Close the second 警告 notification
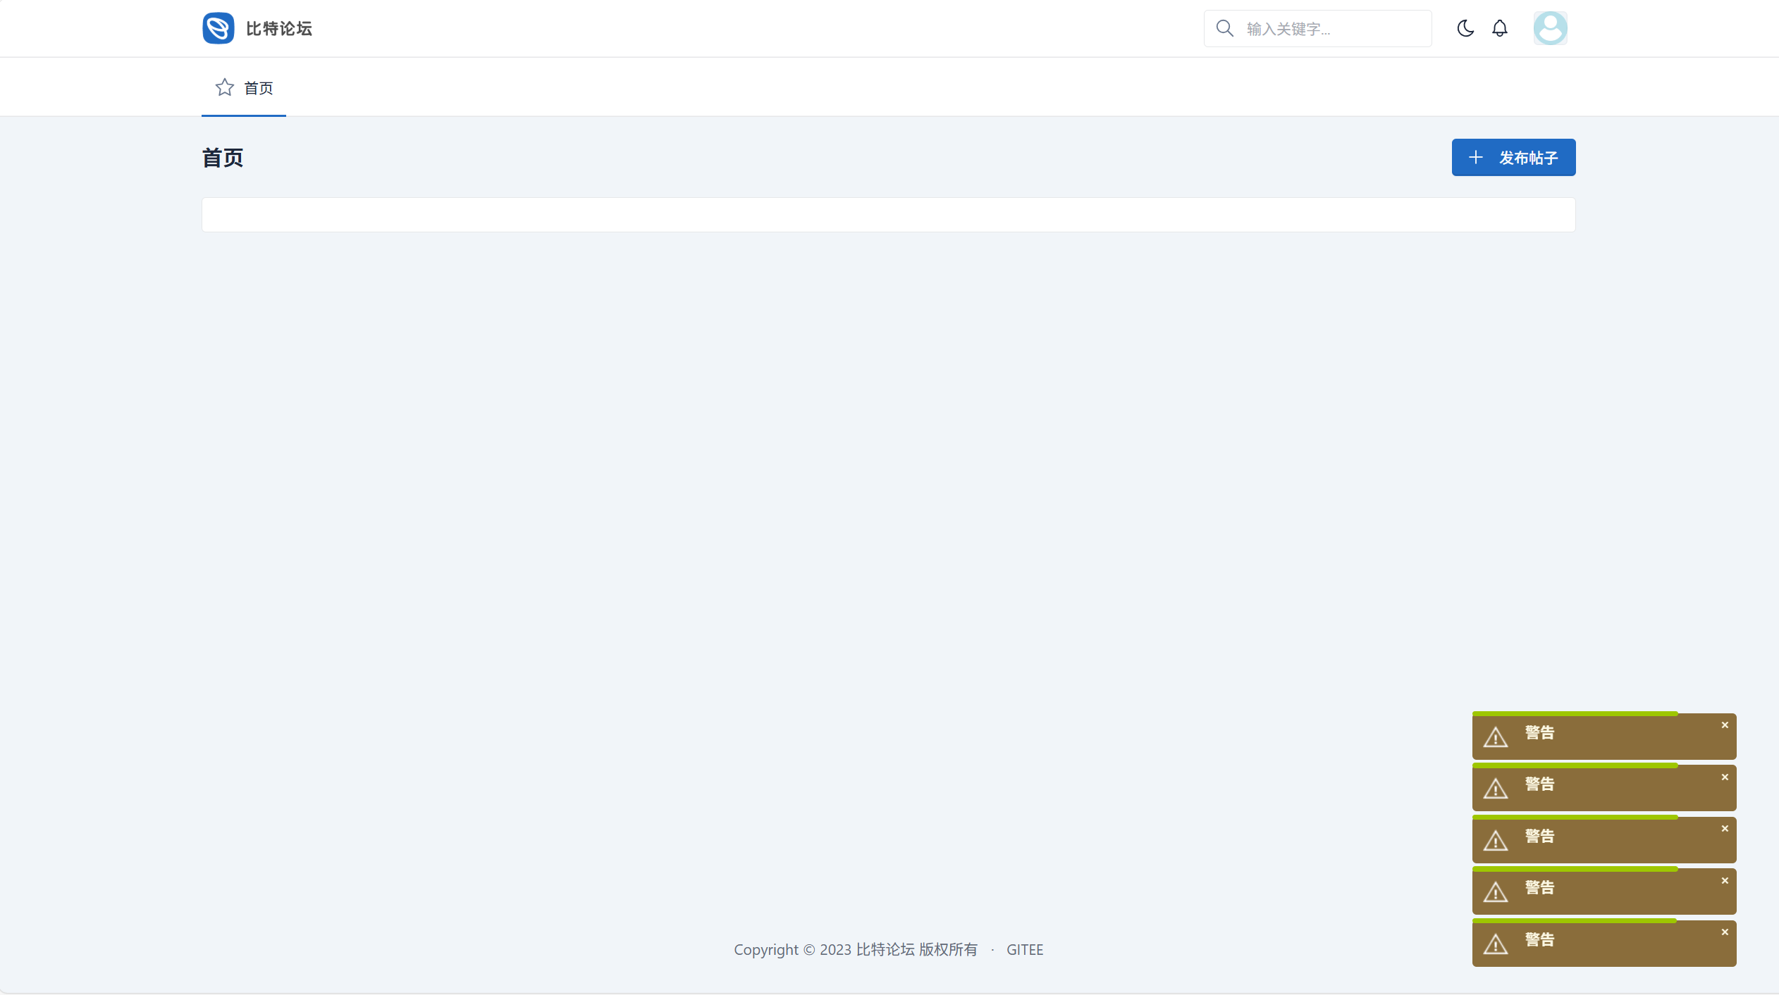 click(x=1725, y=777)
